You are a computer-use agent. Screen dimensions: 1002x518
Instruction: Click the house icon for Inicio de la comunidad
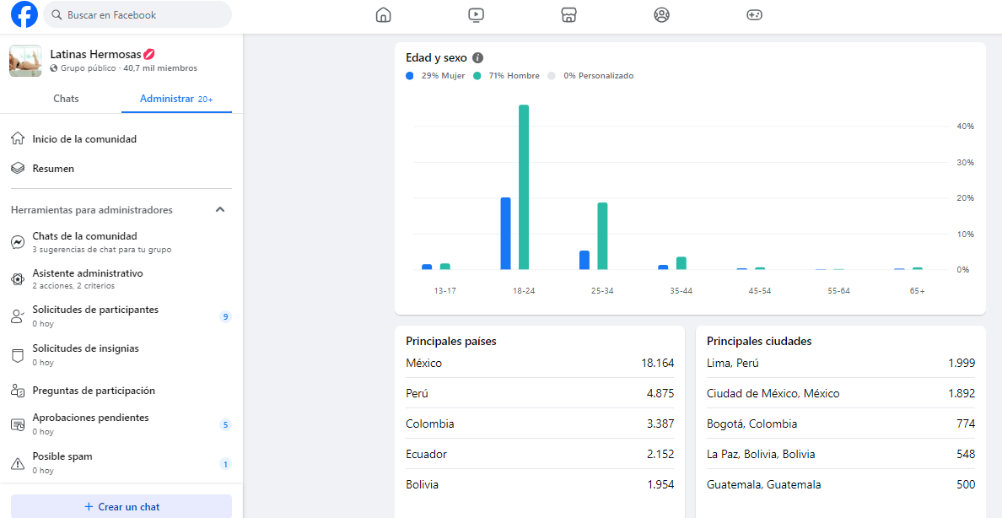(x=18, y=138)
